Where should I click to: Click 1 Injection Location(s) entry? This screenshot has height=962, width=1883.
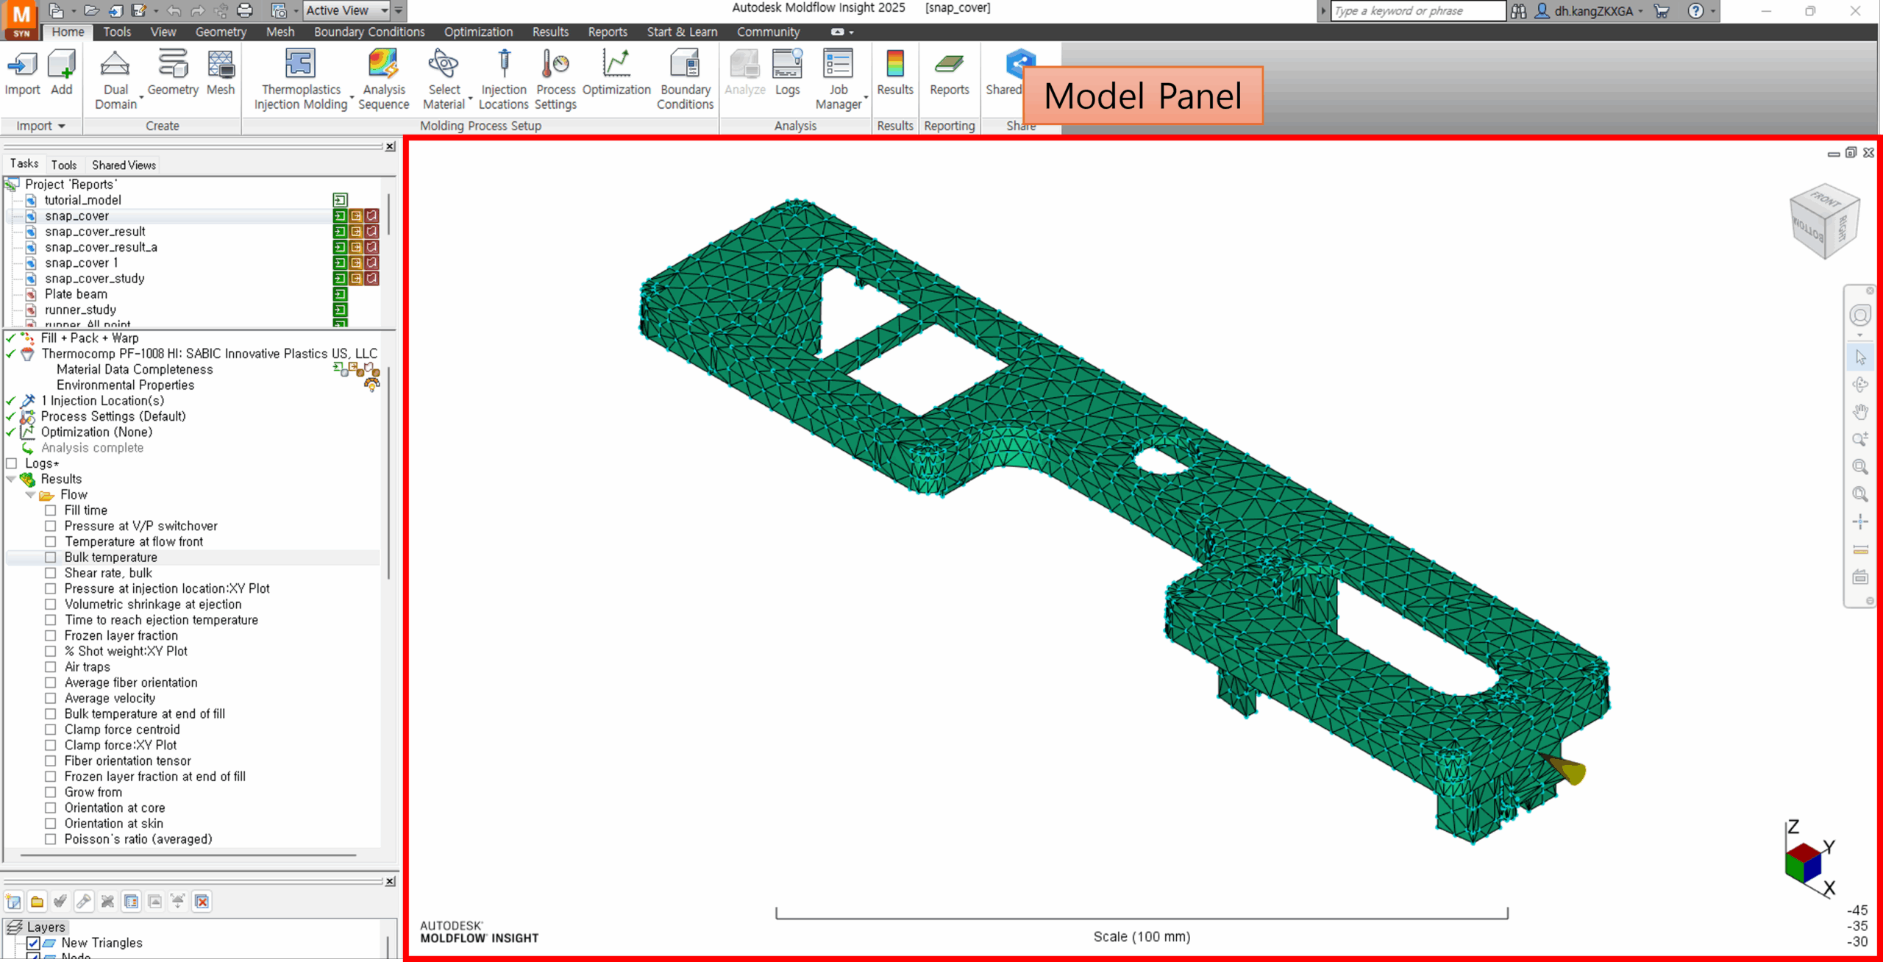click(x=102, y=401)
